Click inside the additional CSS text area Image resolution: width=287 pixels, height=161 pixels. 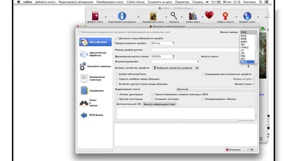[185, 113]
